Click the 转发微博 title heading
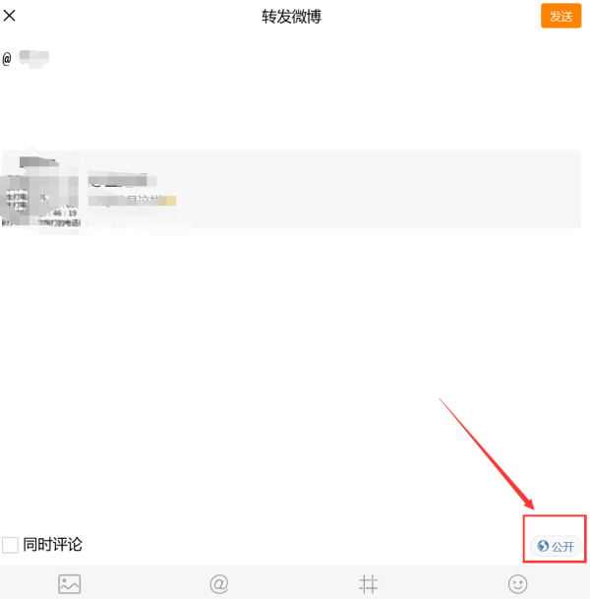Image resolution: width=590 pixels, height=599 pixels. pos(291,17)
